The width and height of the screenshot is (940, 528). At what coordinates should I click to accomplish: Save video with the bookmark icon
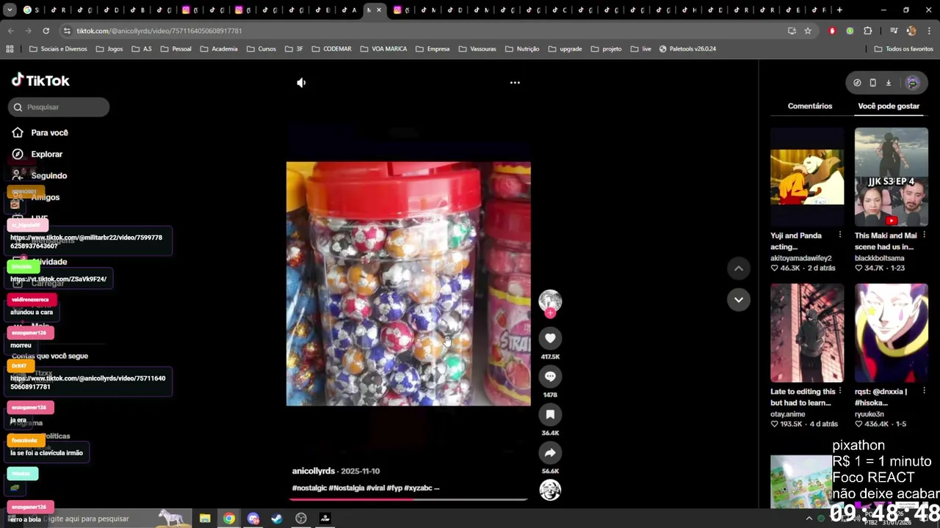550,414
